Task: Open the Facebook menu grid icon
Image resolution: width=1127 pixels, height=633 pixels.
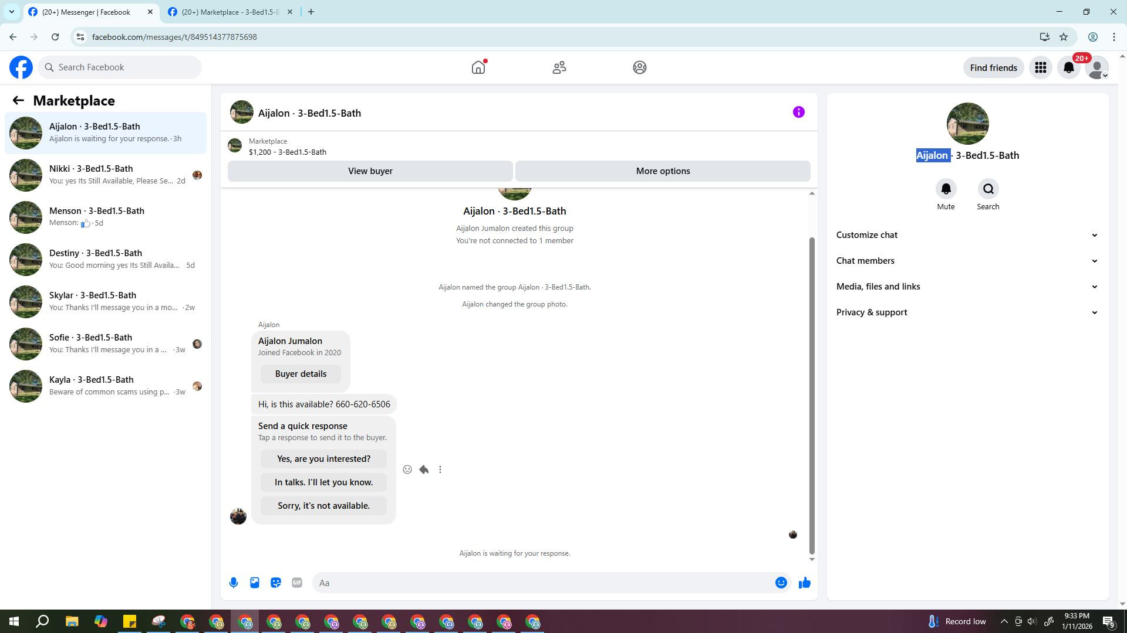Action: point(1041,67)
